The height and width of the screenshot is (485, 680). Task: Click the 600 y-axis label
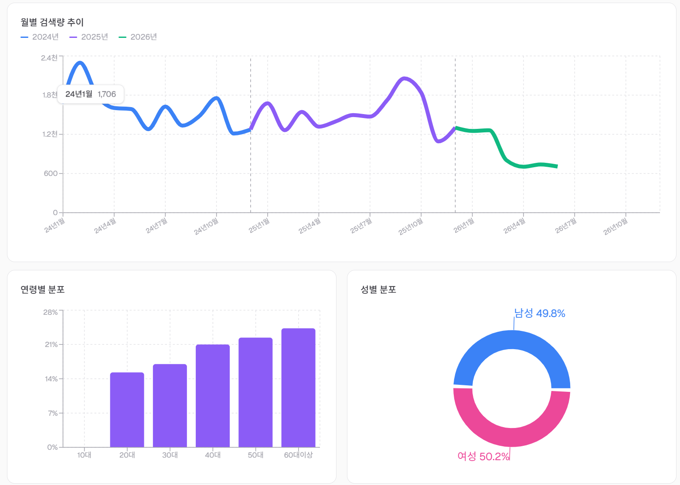51,173
